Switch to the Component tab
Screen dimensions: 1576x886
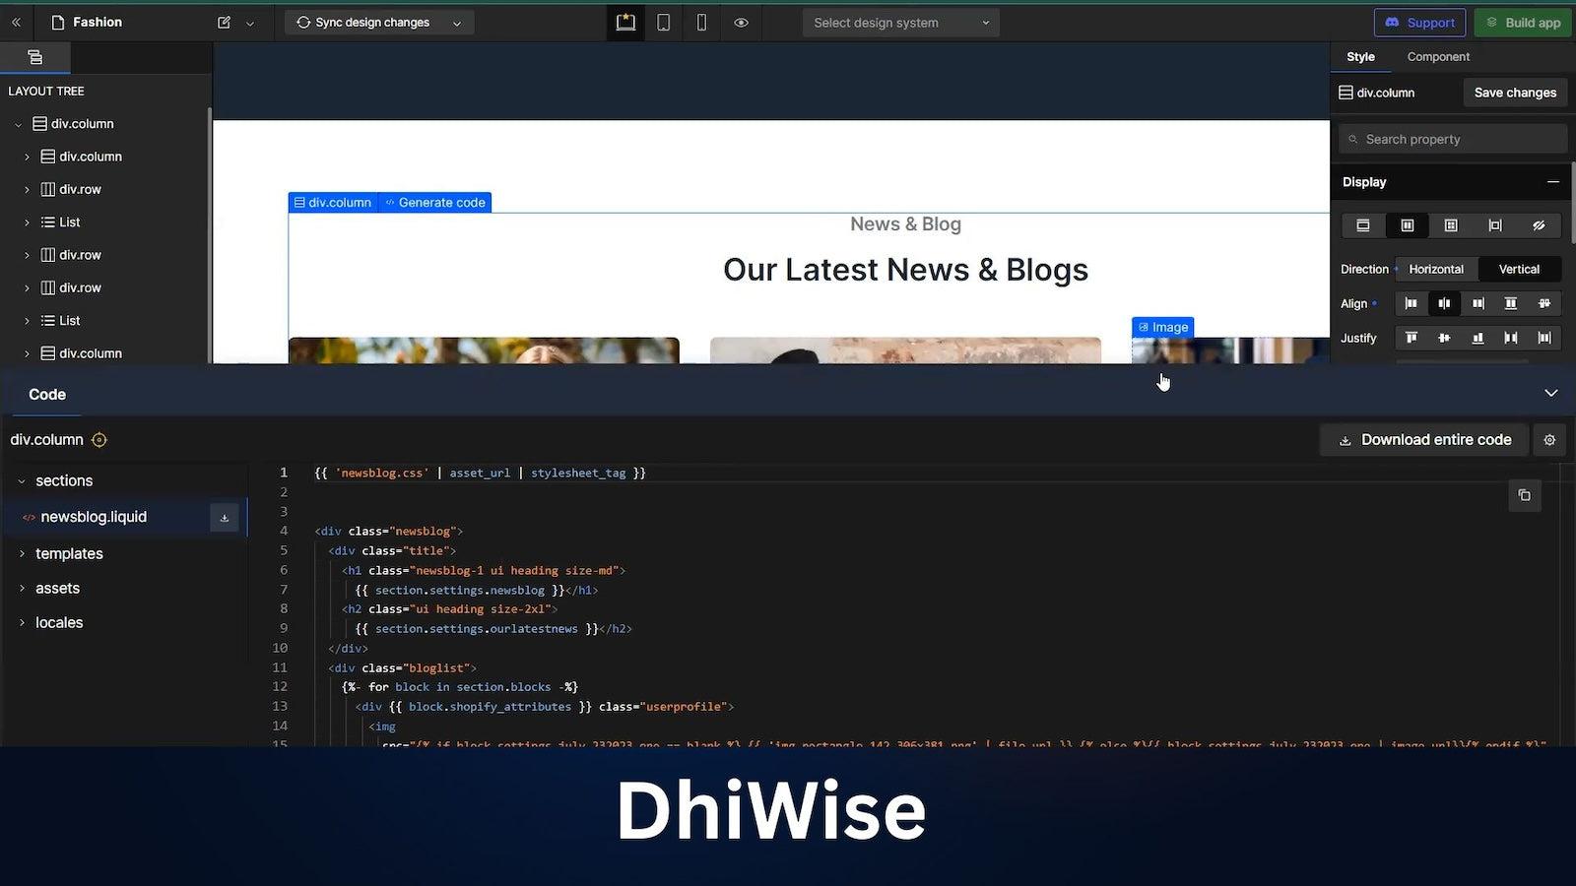1438,56
